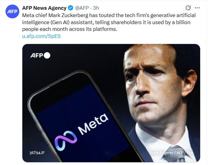Click the Grok slashed-circle icon
The width and height of the screenshot is (213, 165).
point(188,8)
